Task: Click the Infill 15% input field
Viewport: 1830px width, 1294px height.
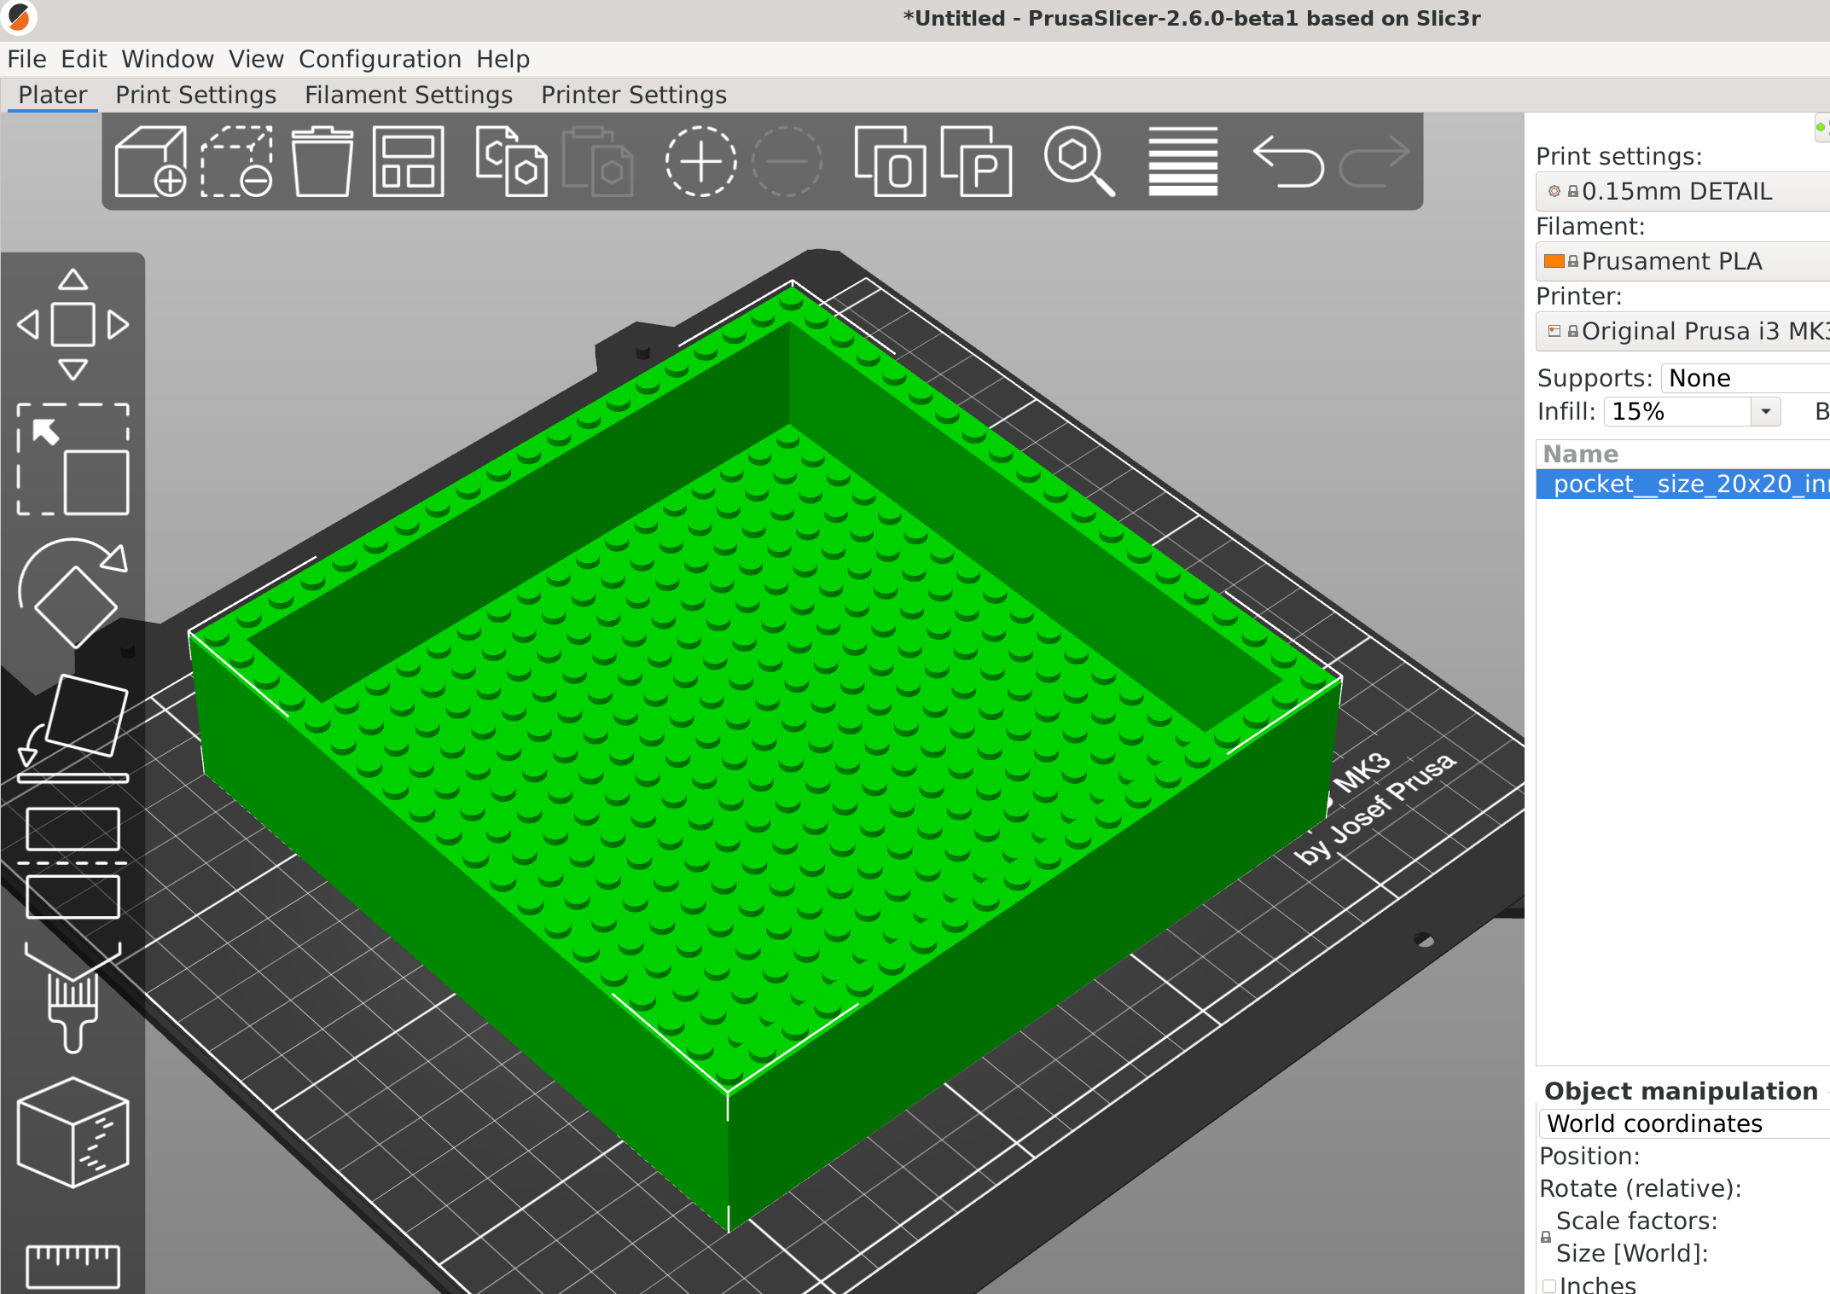Action: 1678,411
